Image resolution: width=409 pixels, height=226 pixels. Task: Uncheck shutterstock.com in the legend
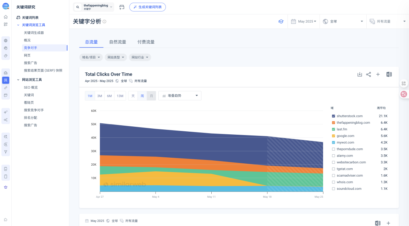click(x=333, y=116)
